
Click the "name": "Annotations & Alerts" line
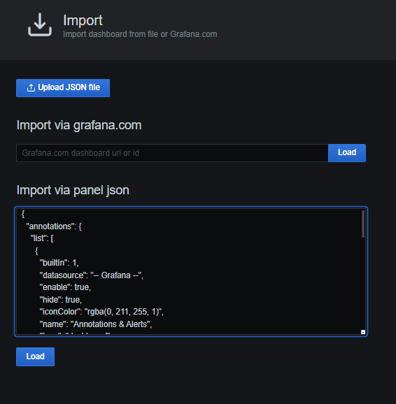click(96, 324)
